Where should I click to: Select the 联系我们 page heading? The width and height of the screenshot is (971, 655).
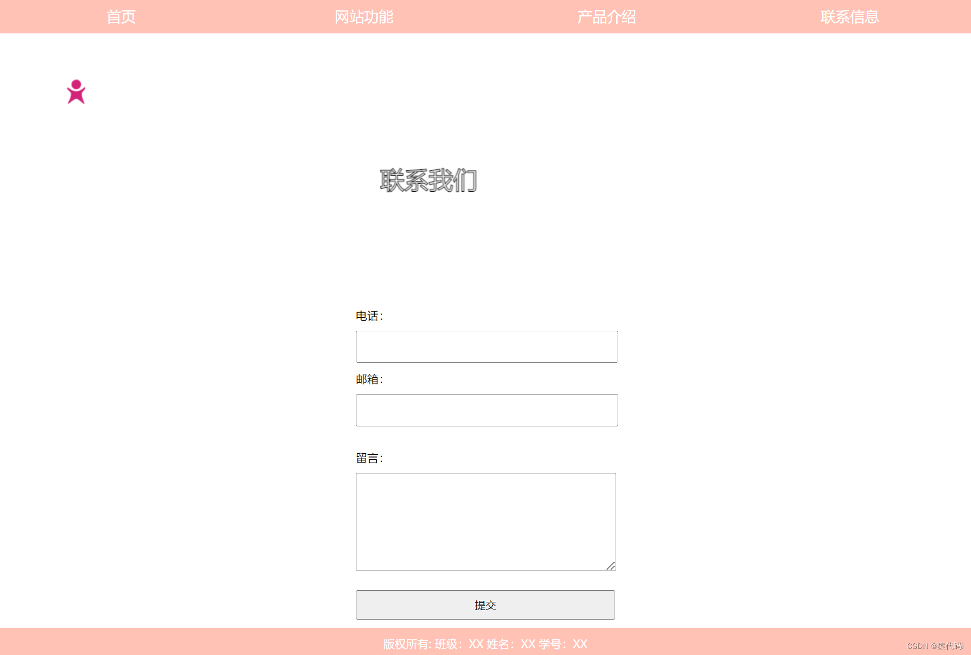tap(429, 181)
